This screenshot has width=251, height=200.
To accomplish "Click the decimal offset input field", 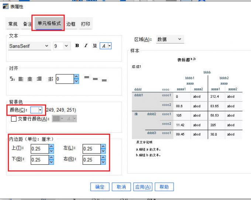I will point(65,79).
